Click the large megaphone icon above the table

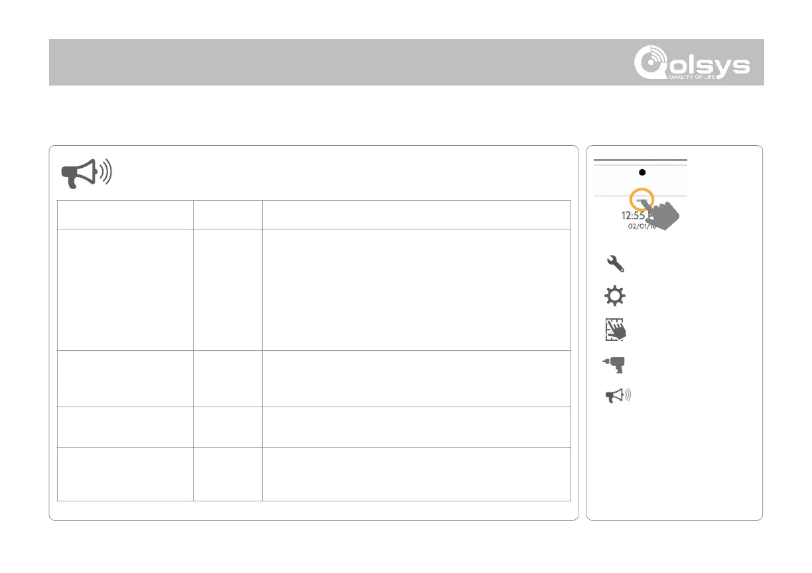87,173
